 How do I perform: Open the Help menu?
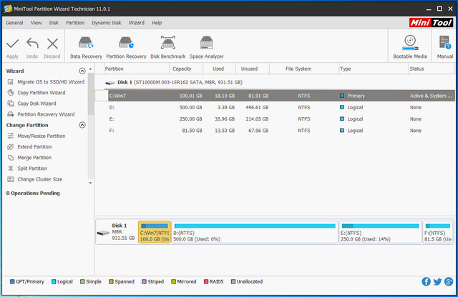(x=157, y=23)
